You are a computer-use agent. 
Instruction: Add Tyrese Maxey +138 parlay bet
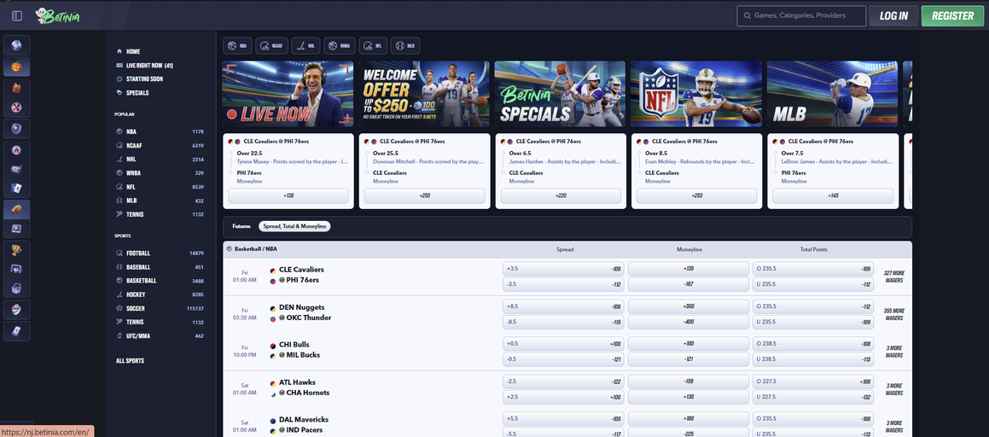click(x=288, y=195)
